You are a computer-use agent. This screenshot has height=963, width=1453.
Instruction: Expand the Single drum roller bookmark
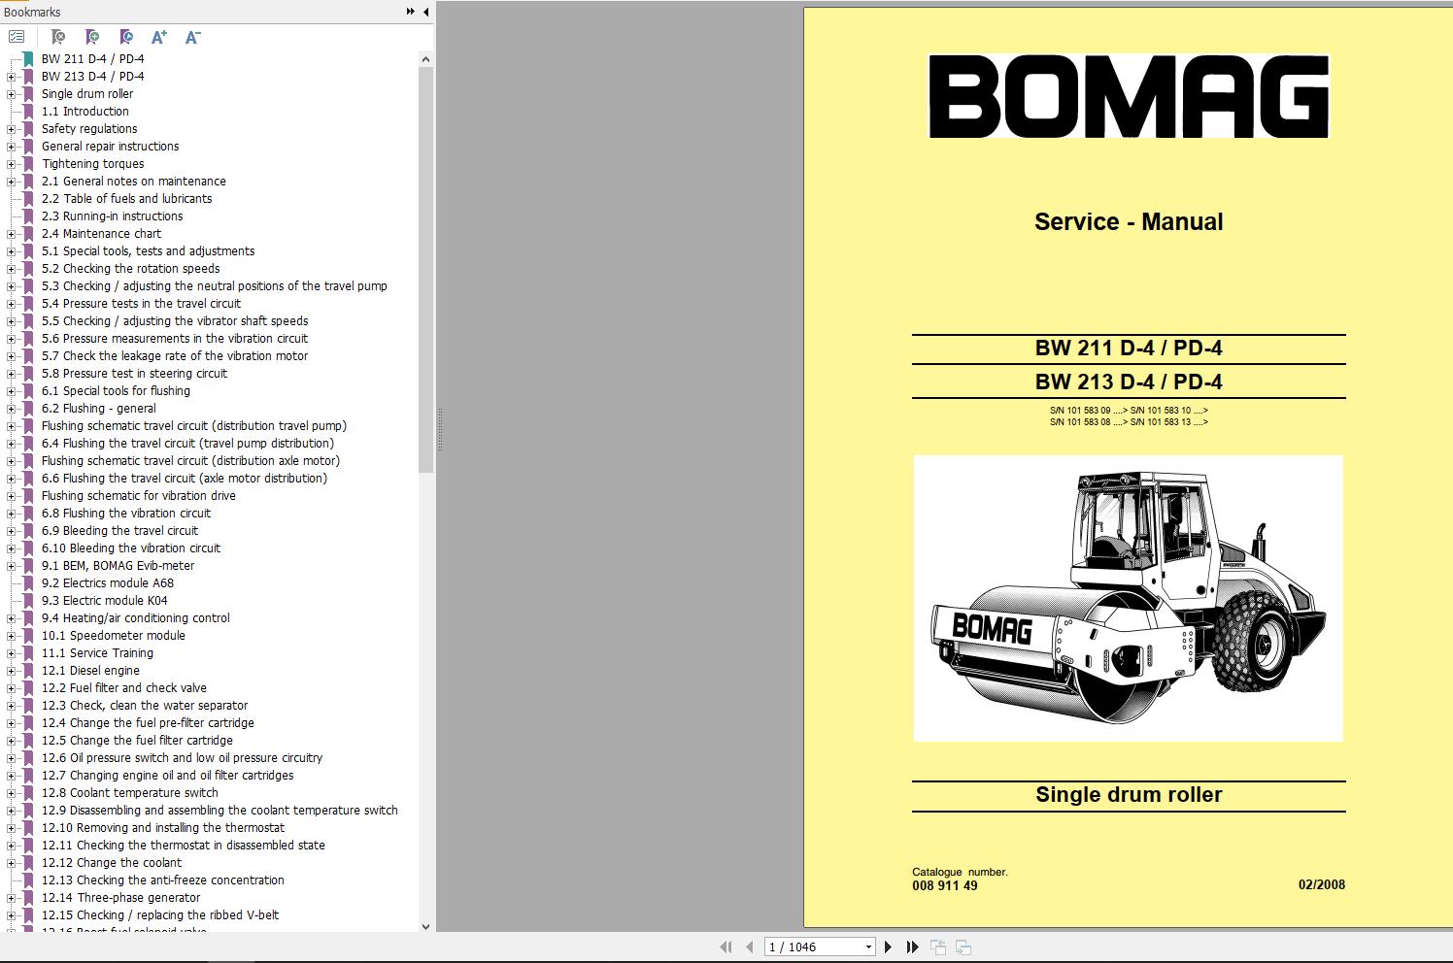point(9,93)
